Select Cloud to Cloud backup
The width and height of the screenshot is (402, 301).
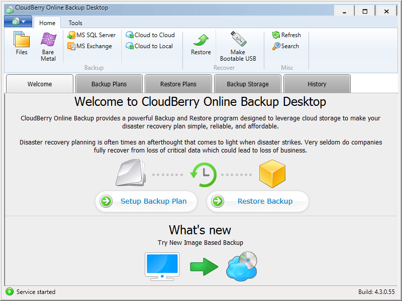[x=150, y=35]
